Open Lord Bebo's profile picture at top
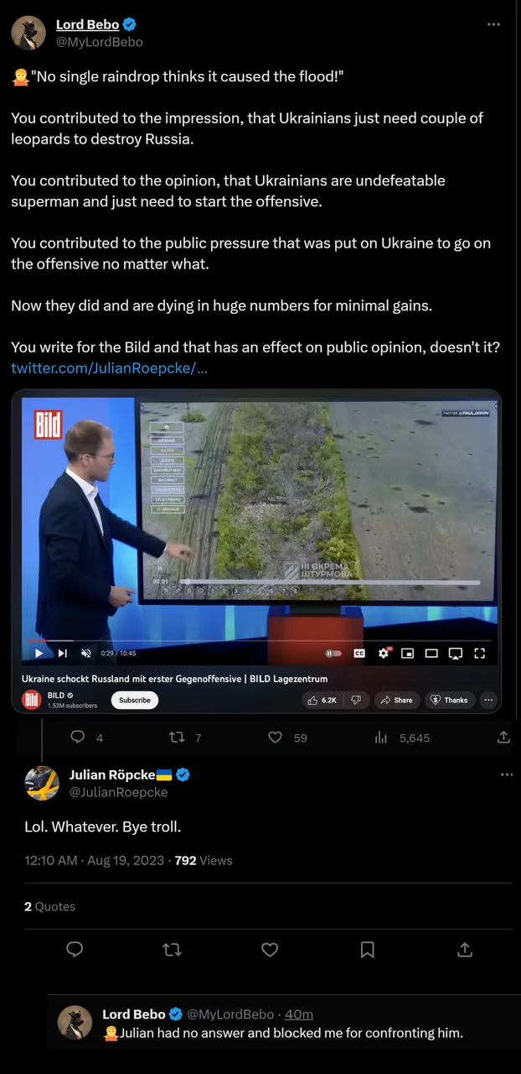Image resolution: width=521 pixels, height=1074 pixels. [28, 33]
